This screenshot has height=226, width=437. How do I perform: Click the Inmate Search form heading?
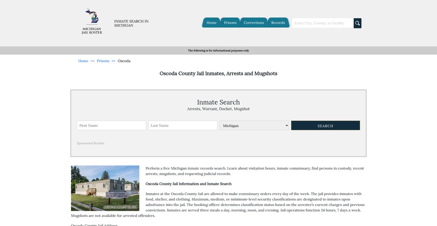(219, 102)
